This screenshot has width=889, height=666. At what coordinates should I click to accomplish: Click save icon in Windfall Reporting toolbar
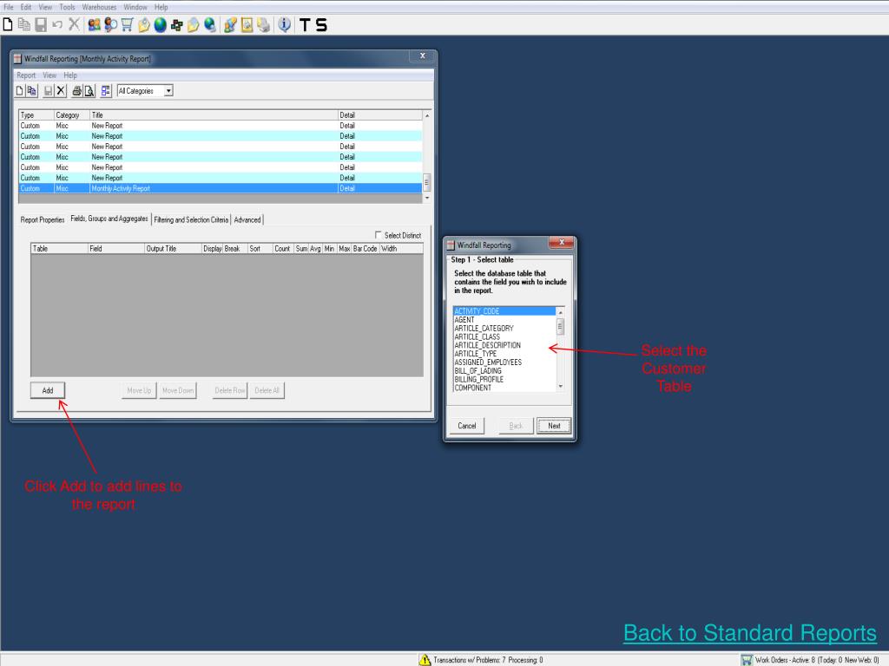(49, 90)
